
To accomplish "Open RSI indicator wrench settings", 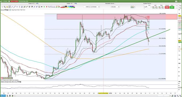I will tap(17, 82).
